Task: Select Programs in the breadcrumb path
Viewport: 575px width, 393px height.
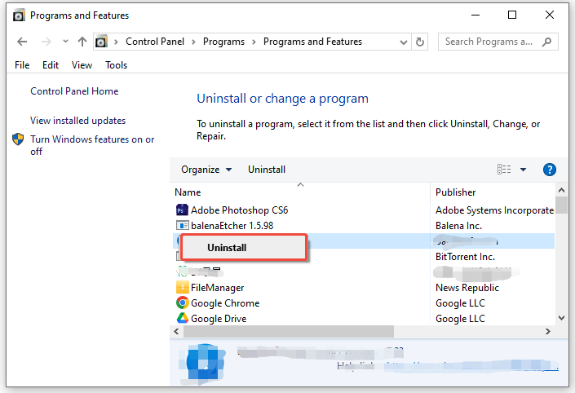Action: 223,42
